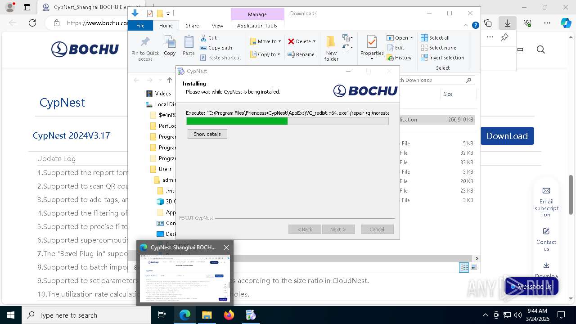
Task: Click Copy path in Explorer ribbon
Action: click(216, 48)
